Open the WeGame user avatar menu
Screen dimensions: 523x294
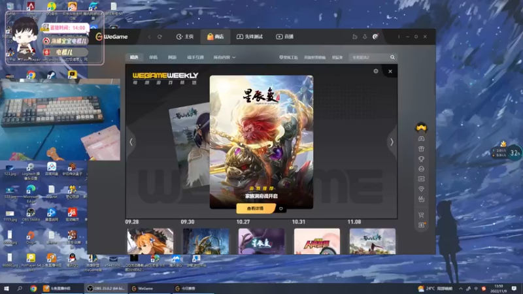[375, 37]
